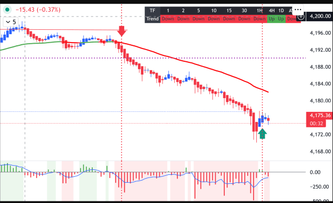Click the green Up cell under 1D
The width and height of the screenshot is (333, 203).
coord(281,19)
